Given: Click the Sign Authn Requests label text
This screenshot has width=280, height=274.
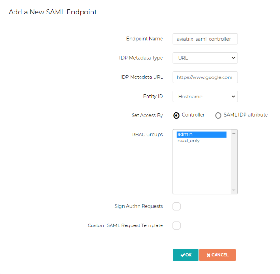Looking at the screenshot, I should [139, 206].
